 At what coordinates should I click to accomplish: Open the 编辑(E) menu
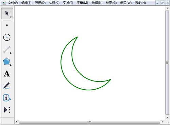click(26, 3)
